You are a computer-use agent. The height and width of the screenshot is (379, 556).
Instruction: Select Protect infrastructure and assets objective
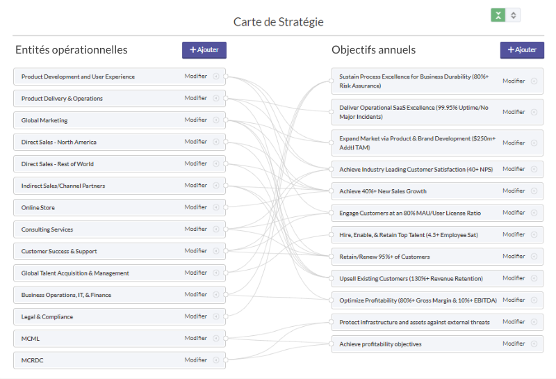tap(414, 322)
